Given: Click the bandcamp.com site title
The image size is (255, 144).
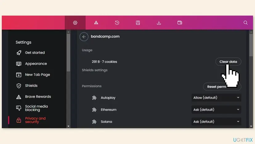Looking at the screenshot, I should click(x=105, y=36).
